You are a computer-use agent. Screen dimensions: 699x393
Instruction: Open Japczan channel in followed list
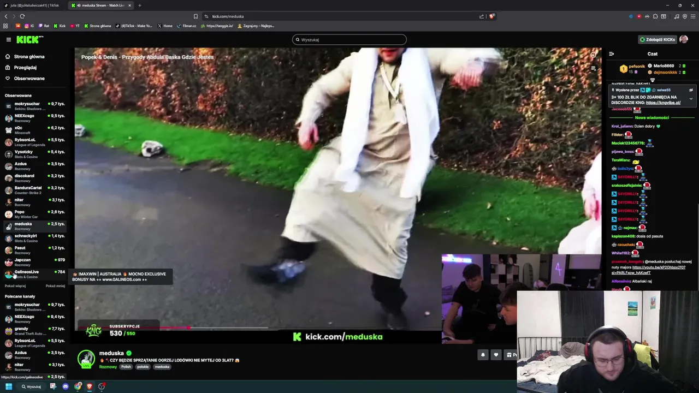click(35, 262)
